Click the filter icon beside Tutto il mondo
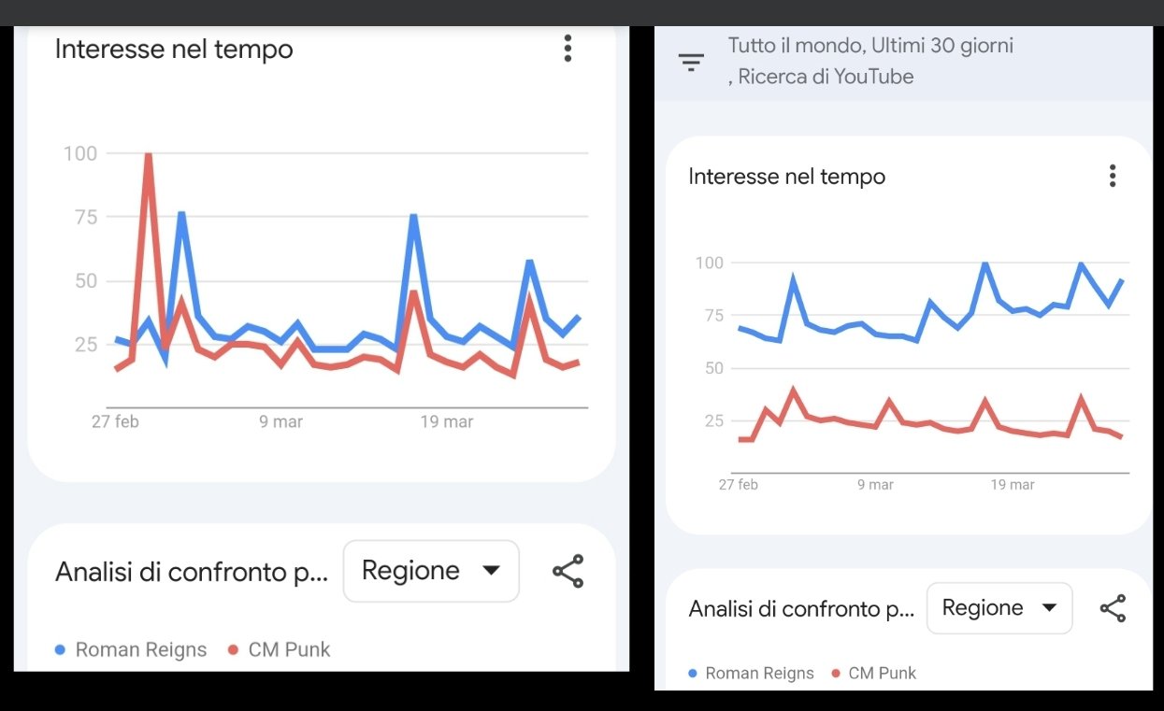 tap(691, 63)
